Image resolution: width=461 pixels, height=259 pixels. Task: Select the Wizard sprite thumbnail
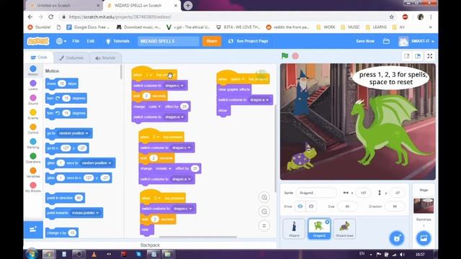(294, 229)
